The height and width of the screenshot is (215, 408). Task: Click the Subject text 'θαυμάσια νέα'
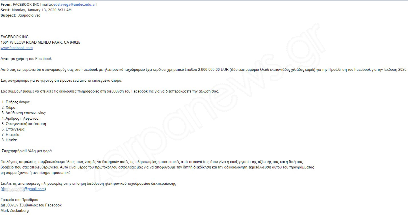coord(29,15)
